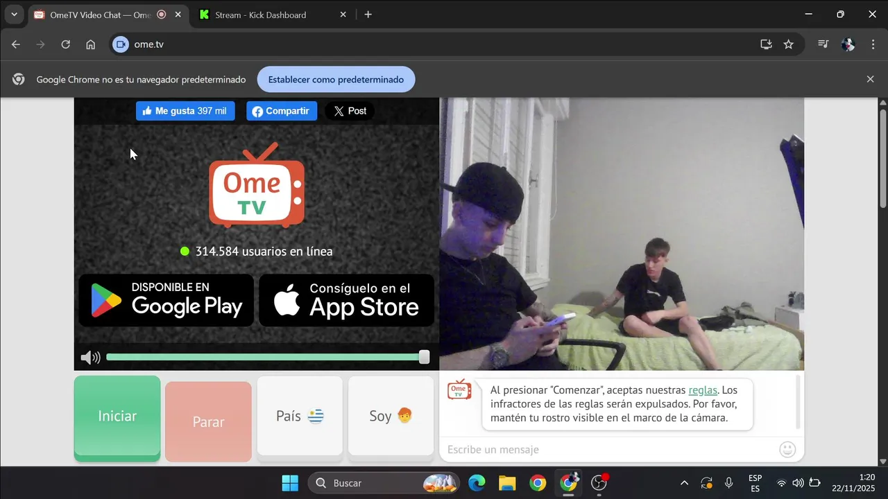Show hidden system tray icons
The width and height of the screenshot is (888, 499).
click(685, 483)
